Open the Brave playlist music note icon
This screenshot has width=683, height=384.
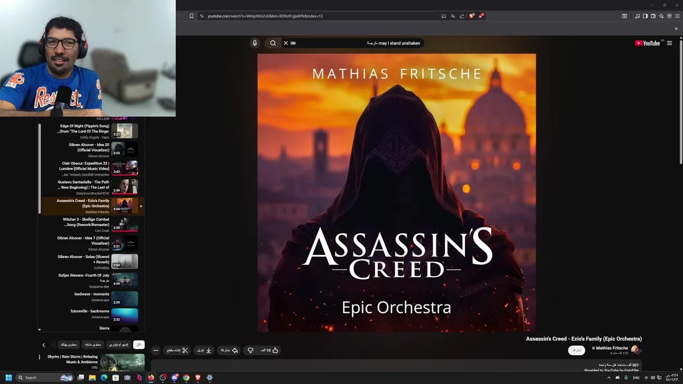[637, 16]
